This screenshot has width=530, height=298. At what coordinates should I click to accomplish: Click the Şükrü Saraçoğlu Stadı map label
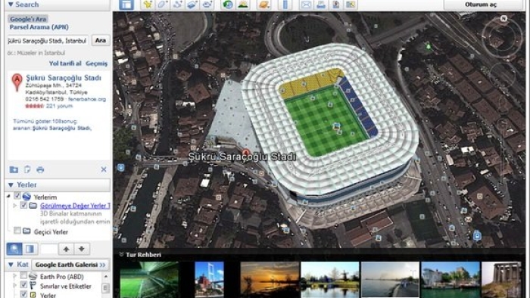242,157
